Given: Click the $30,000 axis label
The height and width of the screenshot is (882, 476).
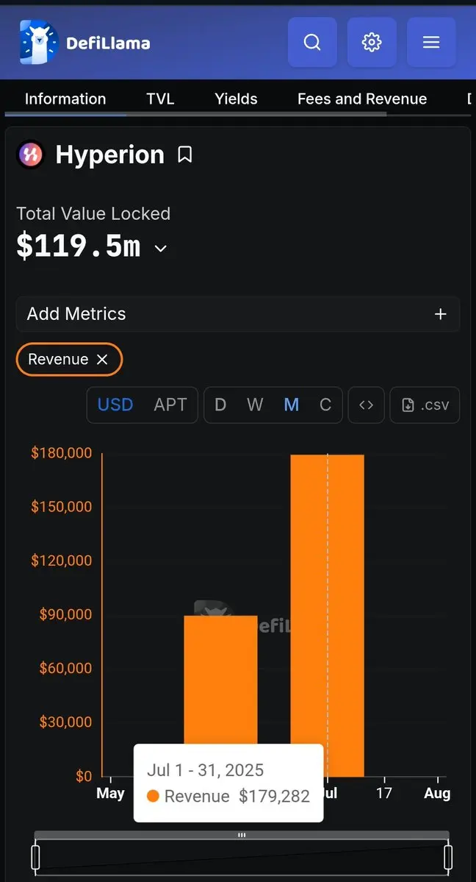Looking at the screenshot, I should pyautogui.click(x=65, y=722).
